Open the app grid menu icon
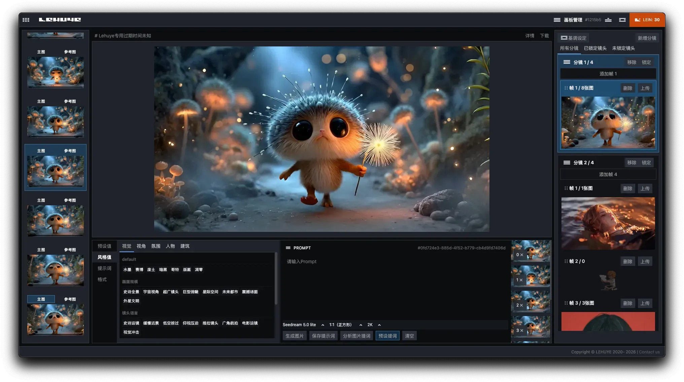The image size is (684, 382). pos(26,20)
